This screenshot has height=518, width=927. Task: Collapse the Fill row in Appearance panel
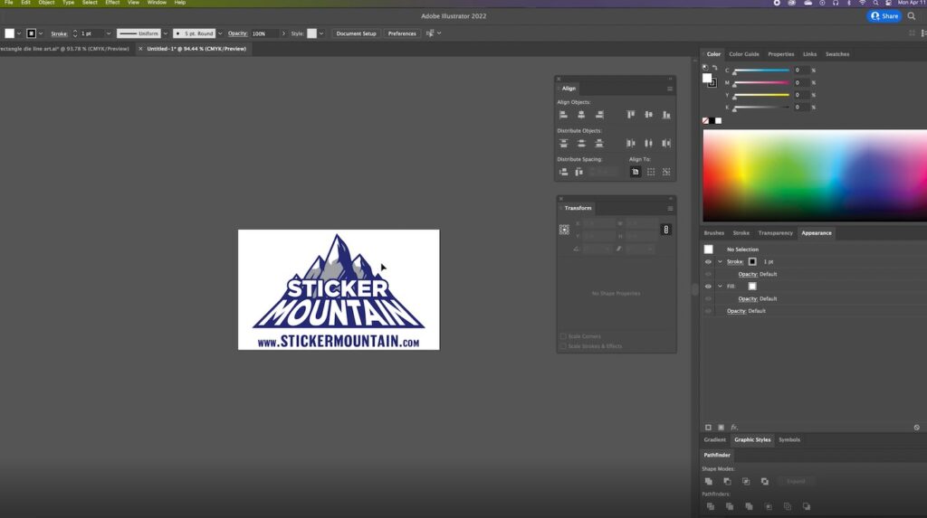coord(720,287)
